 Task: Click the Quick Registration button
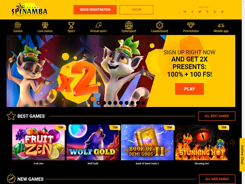coord(95,10)
